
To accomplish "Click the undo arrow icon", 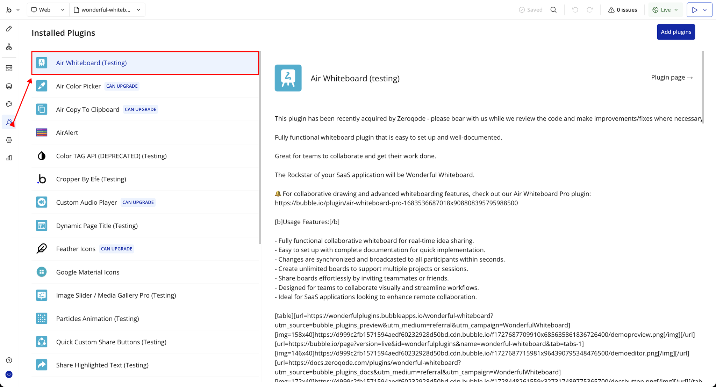I will tap(575, 10).
